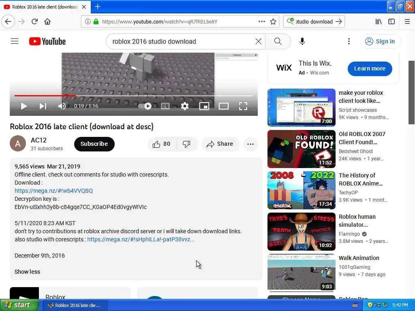Dislike this video

point(186,144)
